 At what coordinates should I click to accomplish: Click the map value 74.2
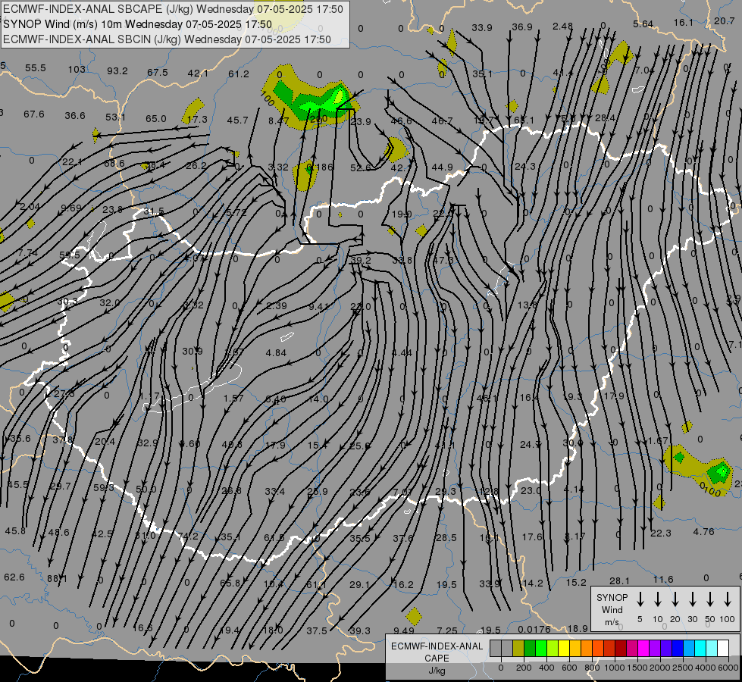pyautogui.click(x=188, y=537)
